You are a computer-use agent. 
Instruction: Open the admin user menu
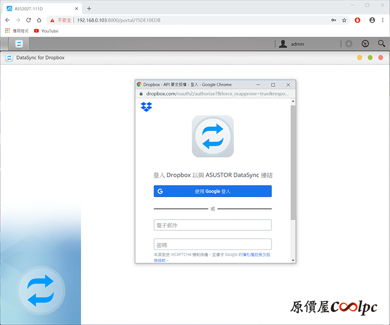coord(292,44)
